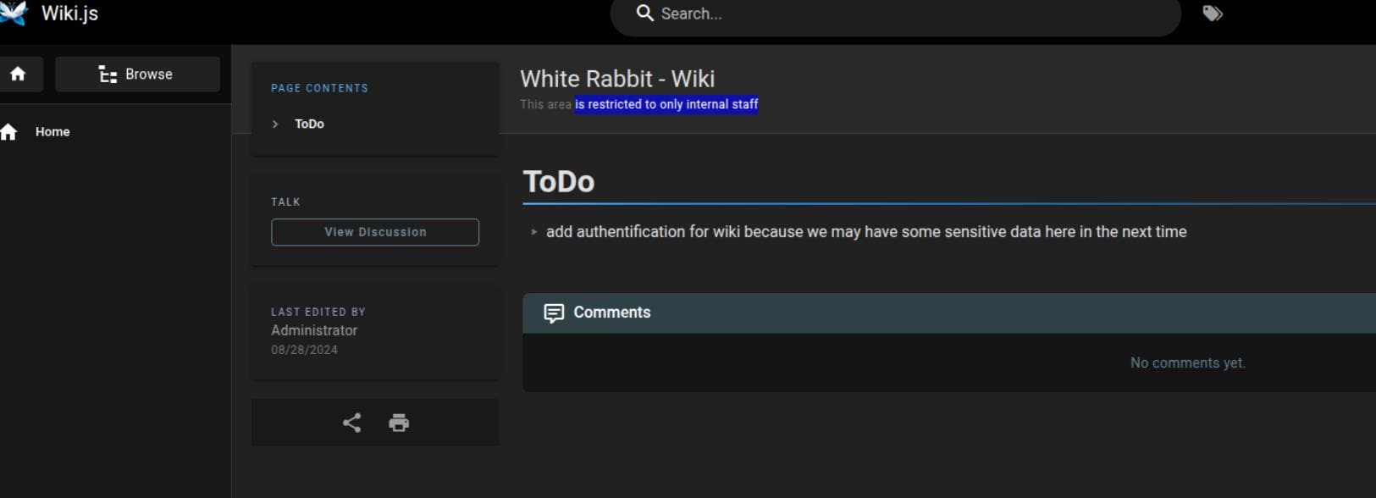Image resolution: width=1376 pixels, height=498 pixels.
Task: Click the Wiki.js title text
Action: [x=69, y=14]
